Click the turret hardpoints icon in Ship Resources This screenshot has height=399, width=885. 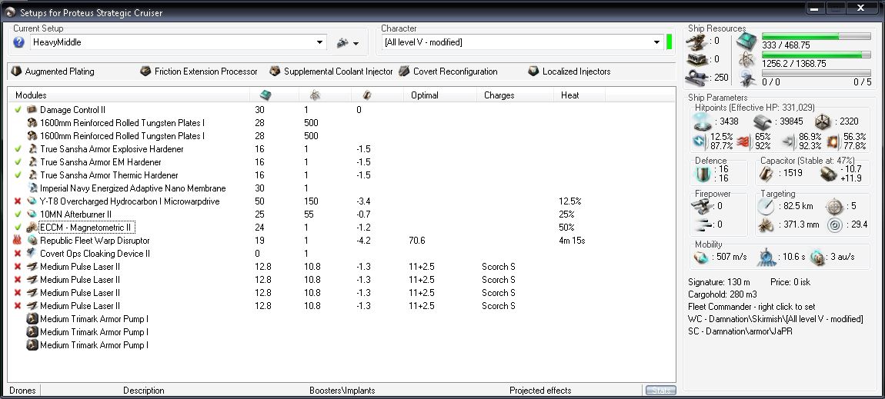(696, 41)
